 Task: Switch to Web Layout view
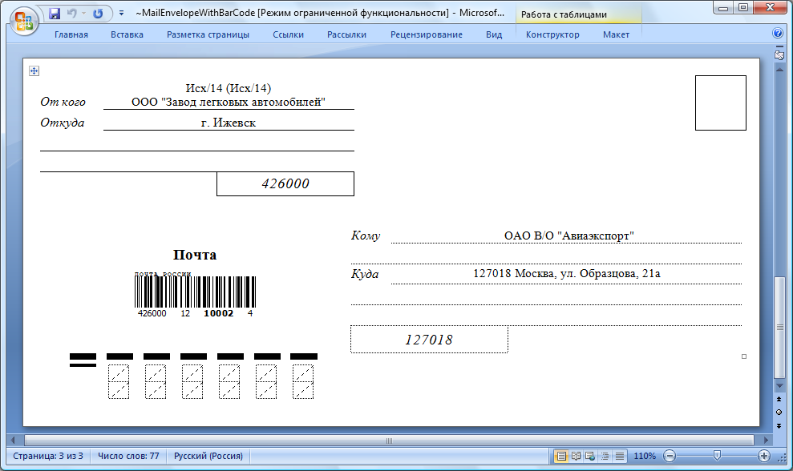click(x=590, y=456)
